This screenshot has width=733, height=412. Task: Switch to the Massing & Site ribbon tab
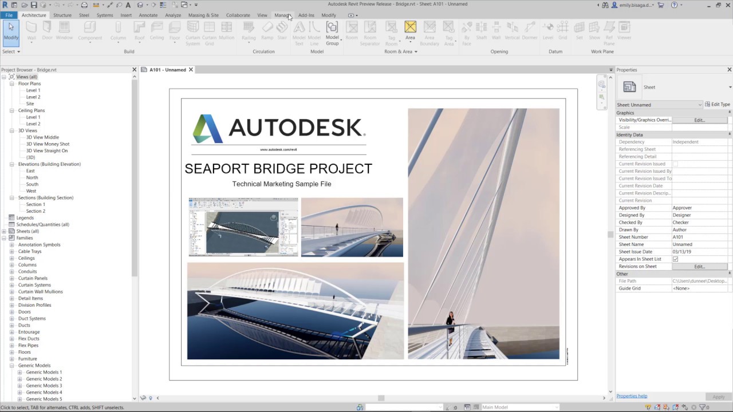tap(203, 15)
